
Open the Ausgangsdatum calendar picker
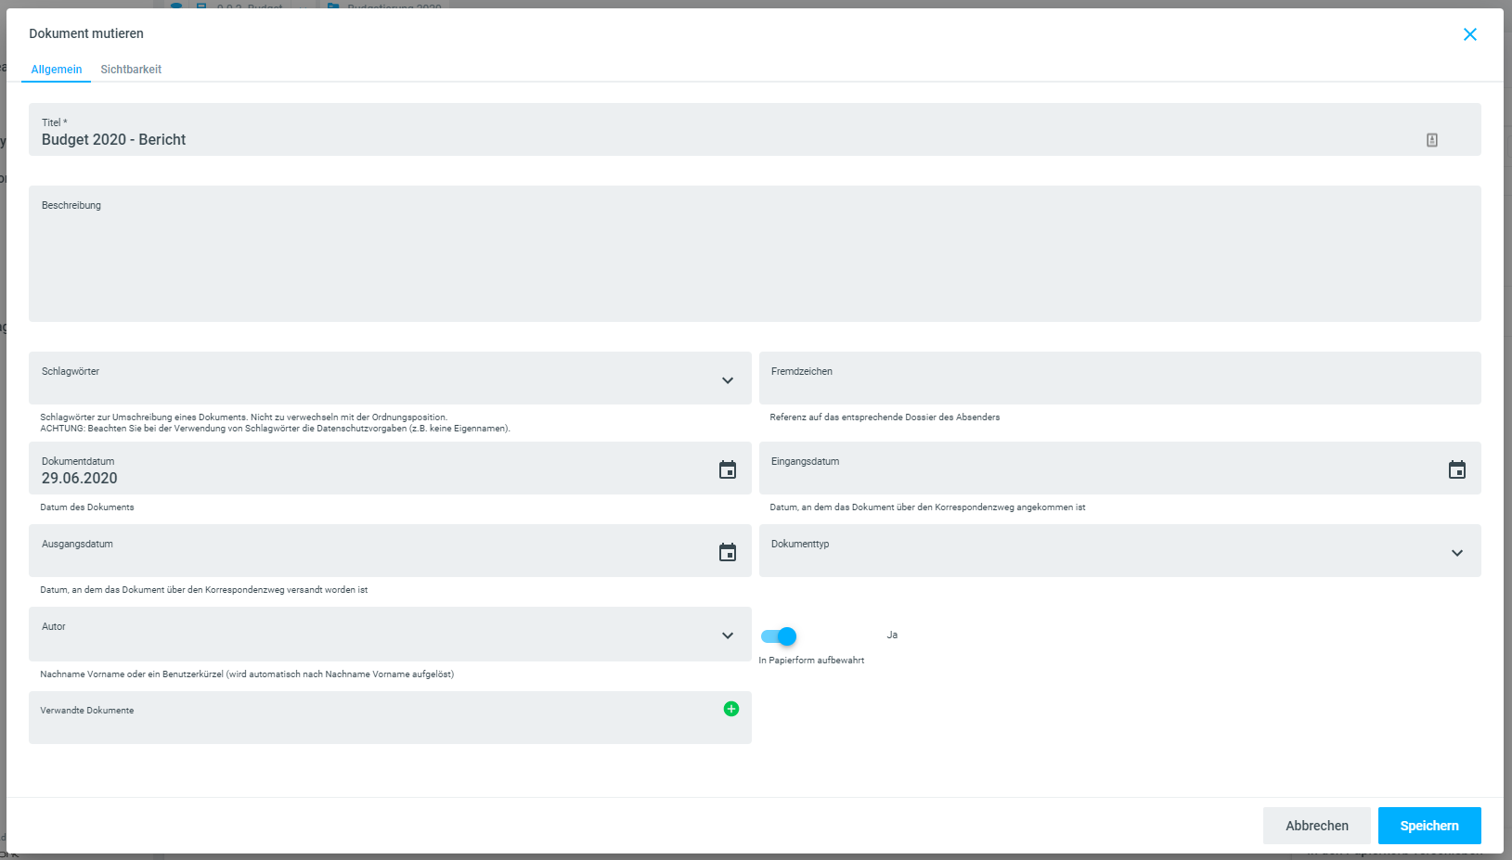pos(728,553)
